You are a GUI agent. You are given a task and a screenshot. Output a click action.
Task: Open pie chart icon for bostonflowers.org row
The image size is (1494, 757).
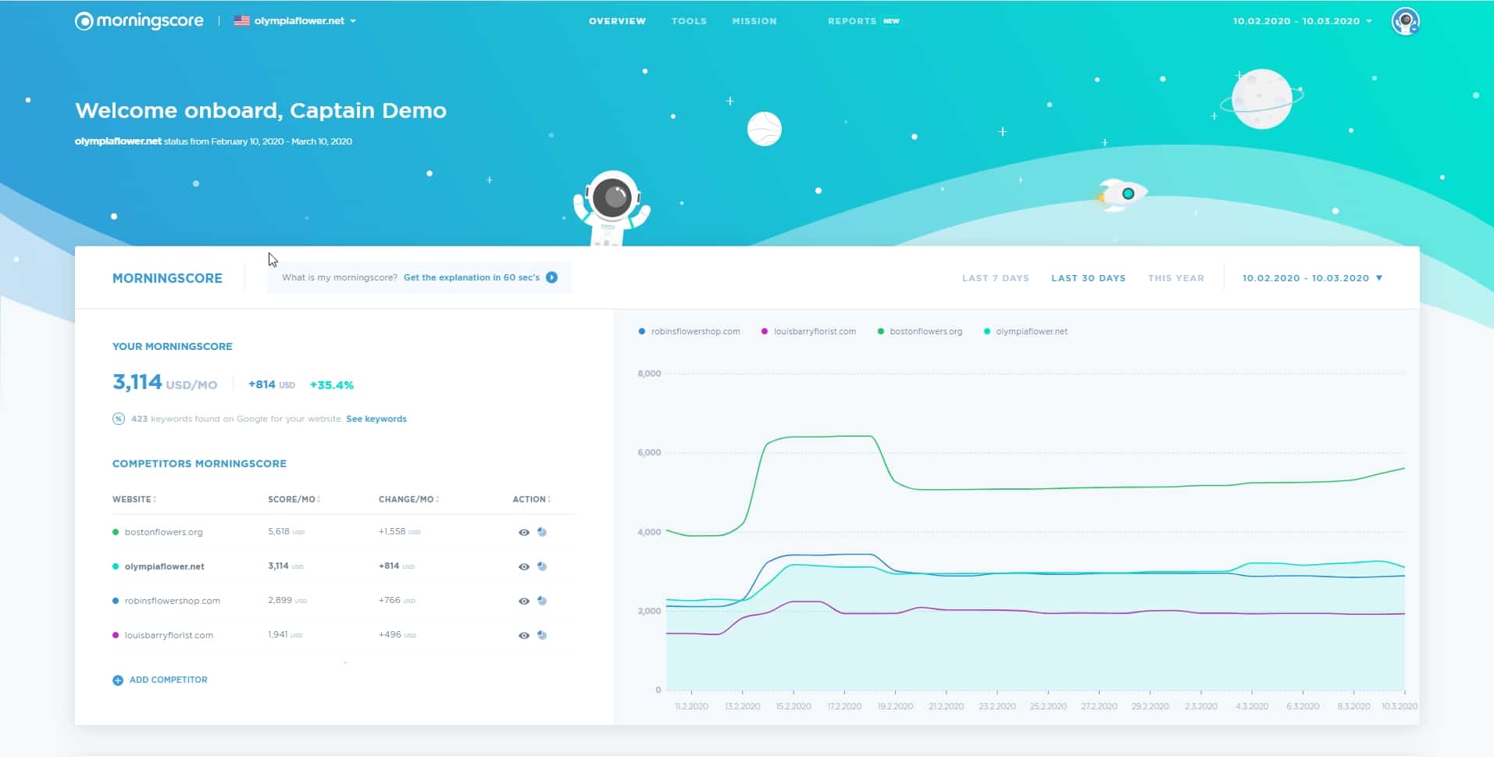pyautogui.click(x=542, y=532)
